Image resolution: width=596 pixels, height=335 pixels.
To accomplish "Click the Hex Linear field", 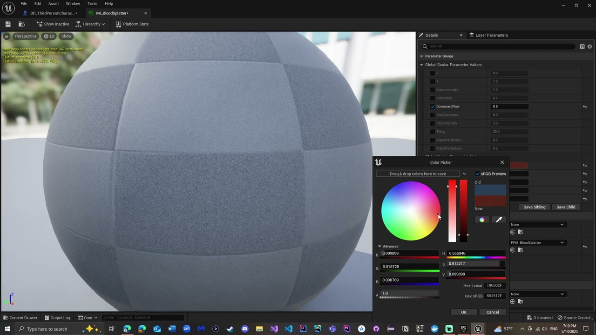I will [495, 286].
